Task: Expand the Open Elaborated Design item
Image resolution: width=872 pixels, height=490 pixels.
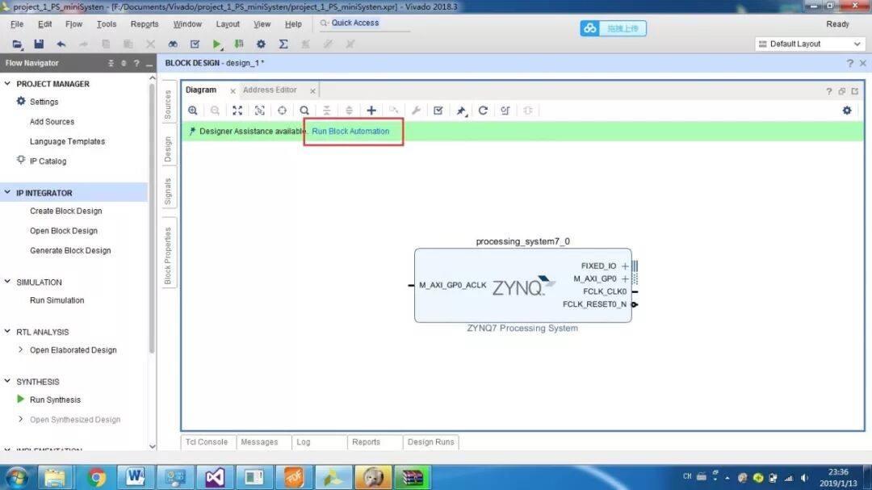Action: coord(20,350)
